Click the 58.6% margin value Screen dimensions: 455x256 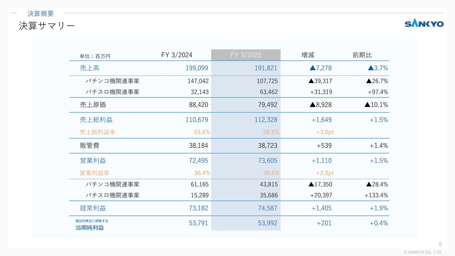coord(271,132)
